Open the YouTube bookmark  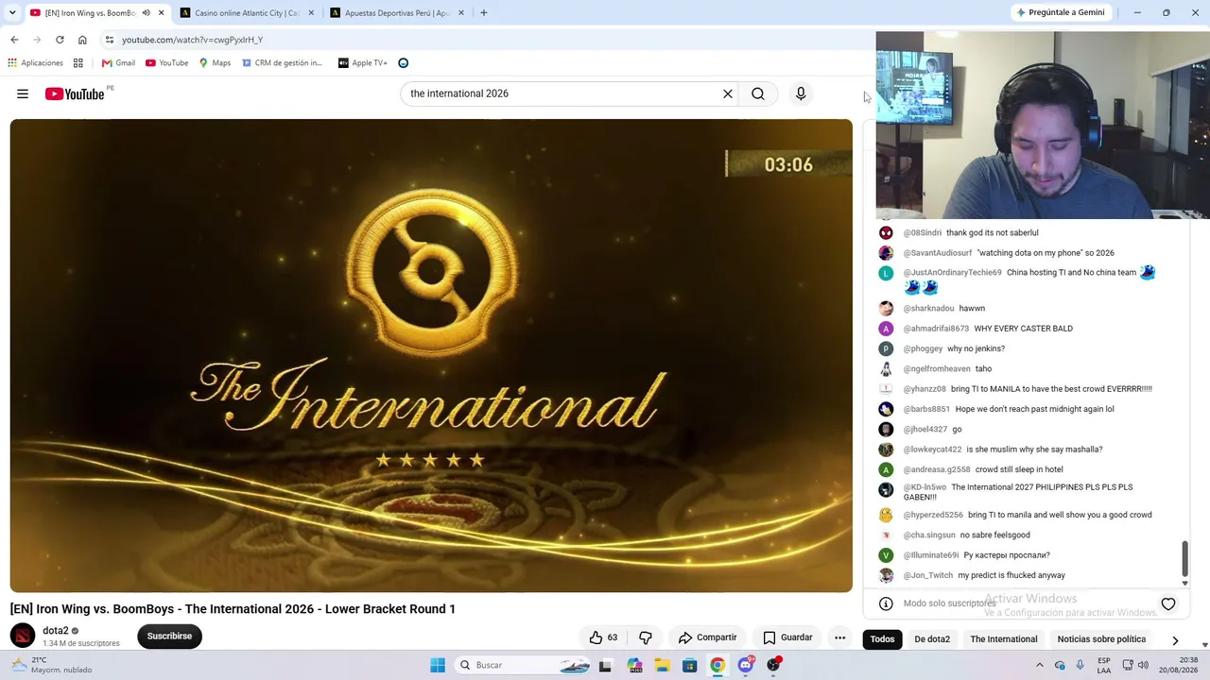[167, 63]
